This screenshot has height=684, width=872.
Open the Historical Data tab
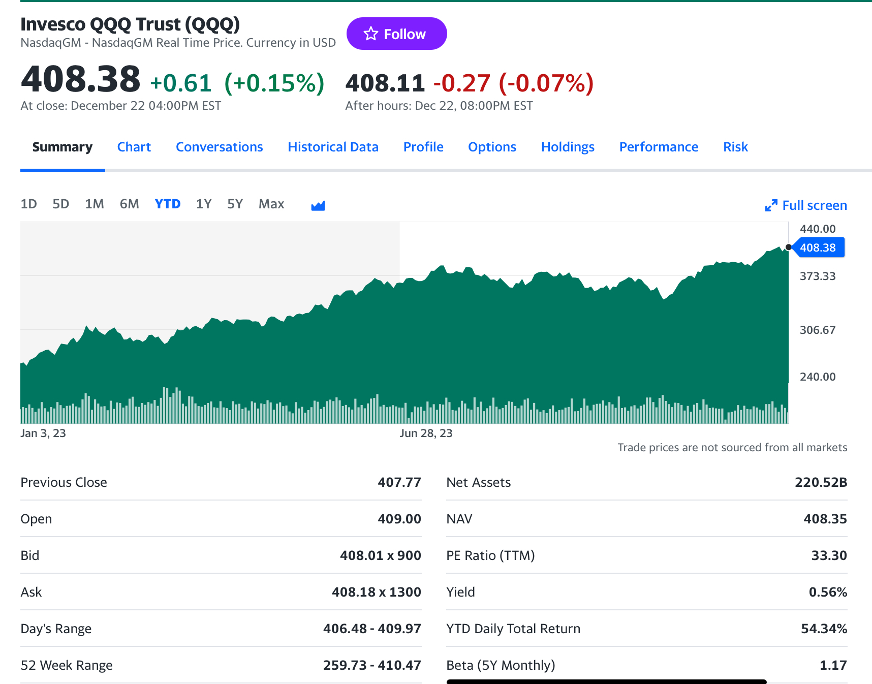(x=333, y=147)
